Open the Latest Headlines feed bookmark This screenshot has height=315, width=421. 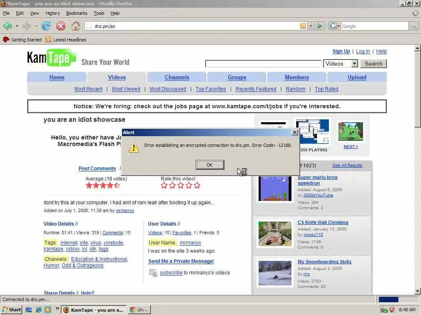pyautogui.click(x=66, y=40)
